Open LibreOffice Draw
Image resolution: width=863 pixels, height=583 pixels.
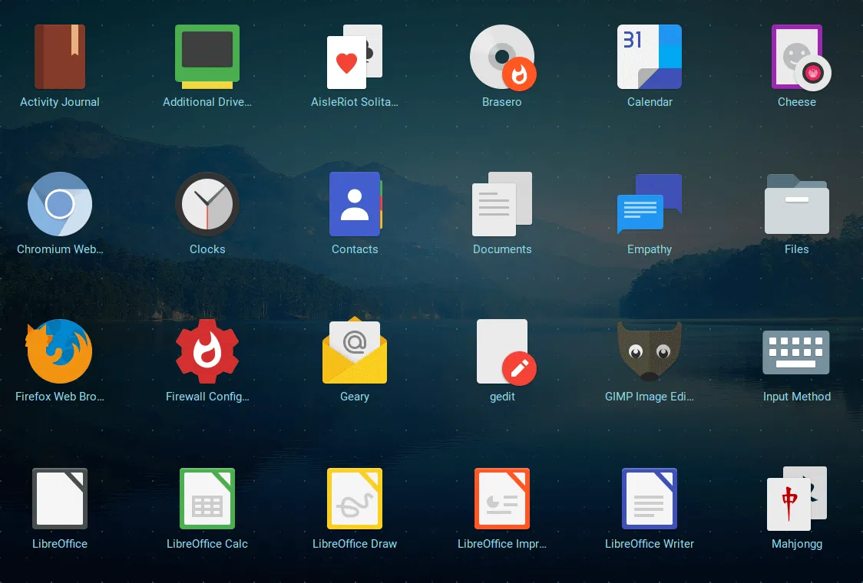[x=355, y=498]
